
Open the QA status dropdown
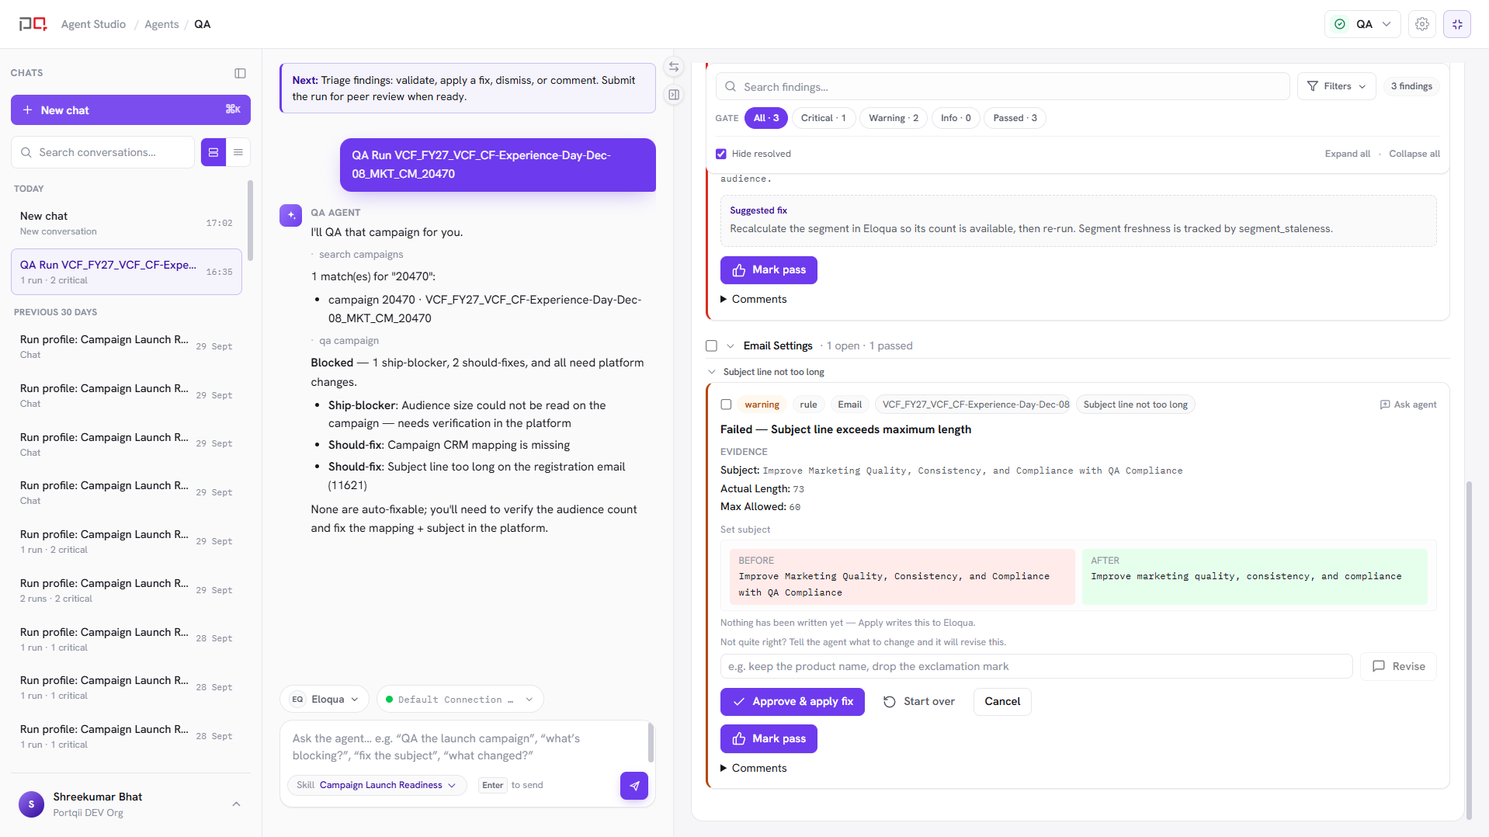pos(1362,24)
